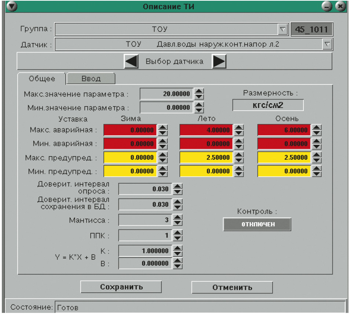Increase Лето Макс. предупред. value
The height and width of the screenshot is (314, 350).
point(239,155)
